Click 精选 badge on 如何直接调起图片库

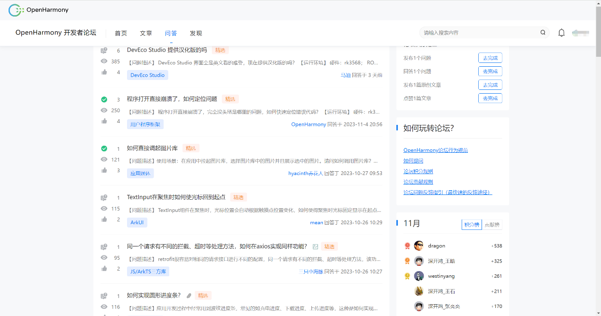click(191, 148)
